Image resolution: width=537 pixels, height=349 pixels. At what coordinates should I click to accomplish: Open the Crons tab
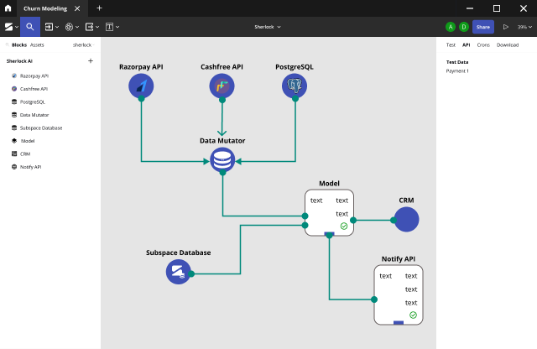[x=483, y=44]
